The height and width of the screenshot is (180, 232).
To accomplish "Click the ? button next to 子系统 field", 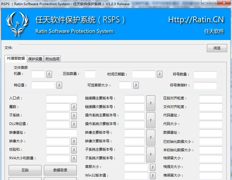I will [74, 116].
